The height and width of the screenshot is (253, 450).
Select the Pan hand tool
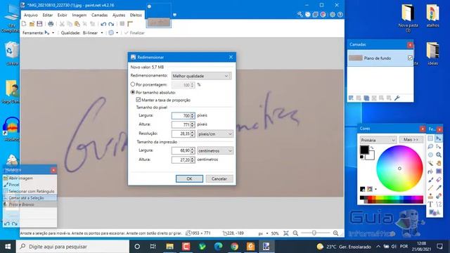tap(439, 163)
